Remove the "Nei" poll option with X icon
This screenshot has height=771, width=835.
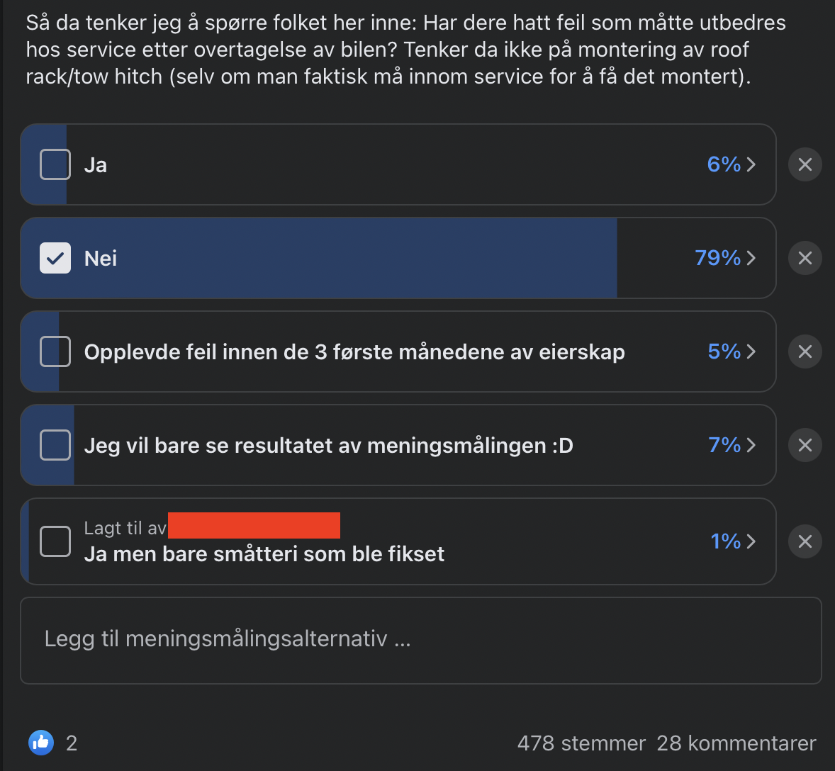(x=805, y=258)
